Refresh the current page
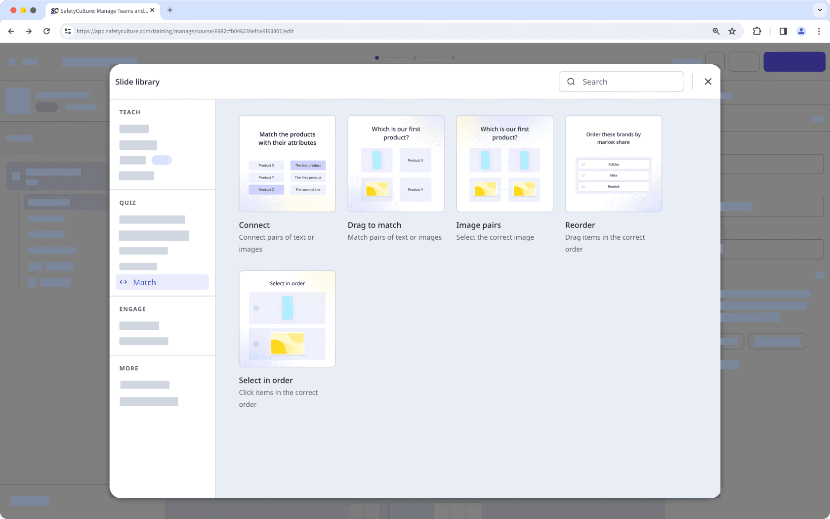 pos(46,31)
